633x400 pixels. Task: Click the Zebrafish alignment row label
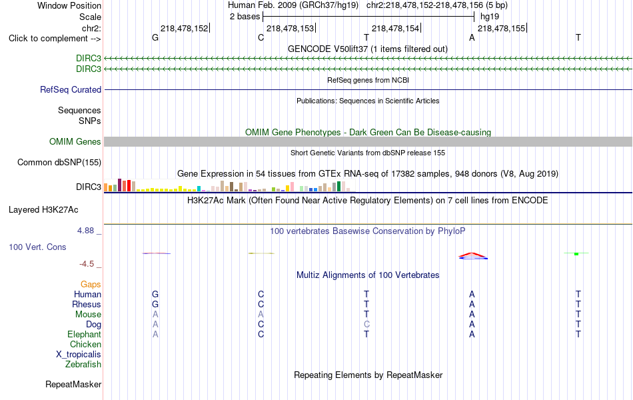point(83,365)
